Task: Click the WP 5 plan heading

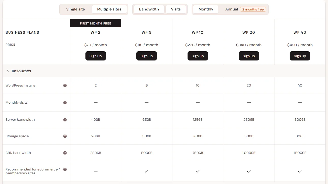Action: click(x=147, y=32)
